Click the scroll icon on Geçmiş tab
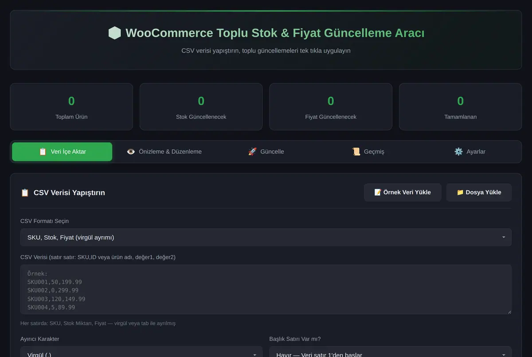 coord(356,151)
